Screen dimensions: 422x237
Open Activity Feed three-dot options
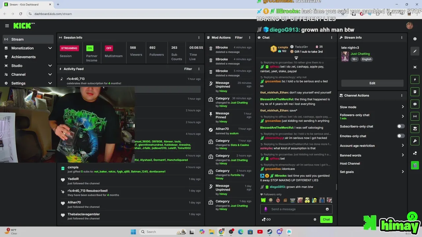[199, 69]
